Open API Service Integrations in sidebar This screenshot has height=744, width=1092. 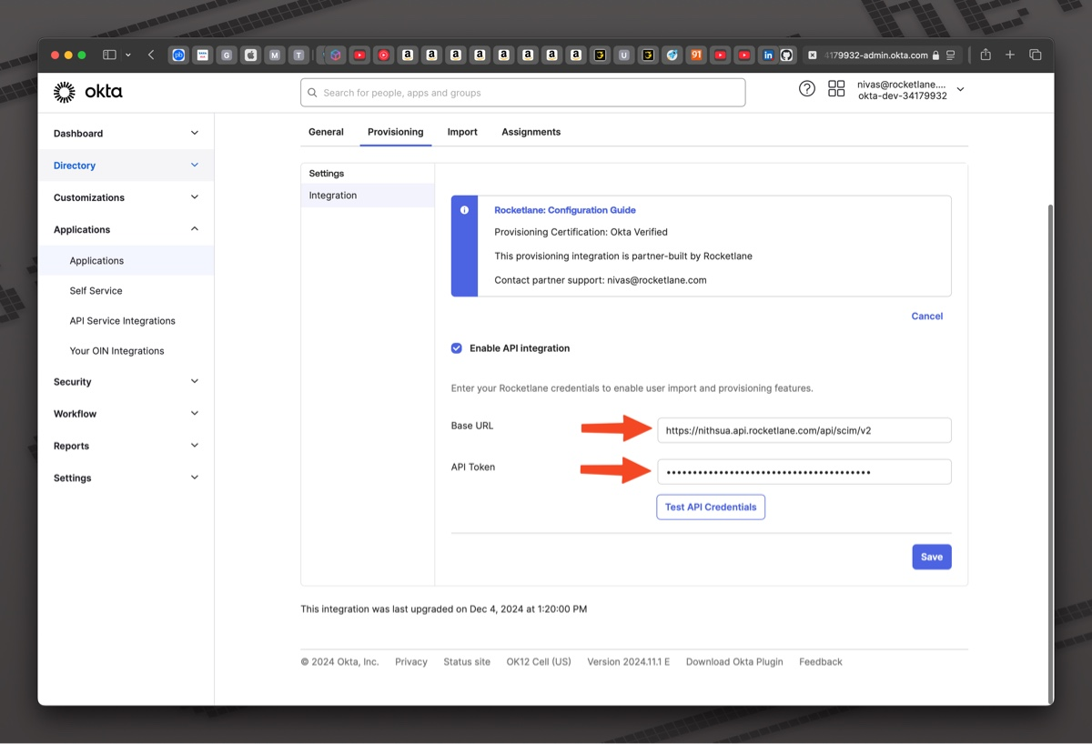(x=126, y=320)
